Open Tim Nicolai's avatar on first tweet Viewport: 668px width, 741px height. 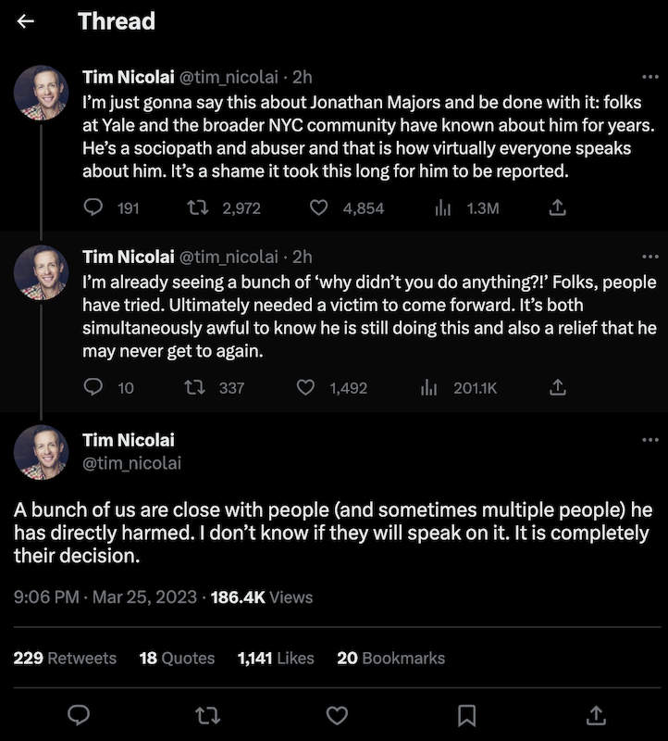coord(41,93)
